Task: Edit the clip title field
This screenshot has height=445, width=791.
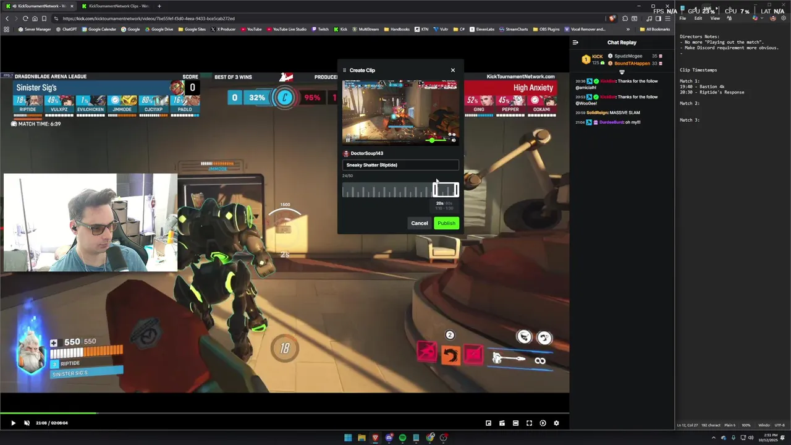Action: tap(401, 165)
